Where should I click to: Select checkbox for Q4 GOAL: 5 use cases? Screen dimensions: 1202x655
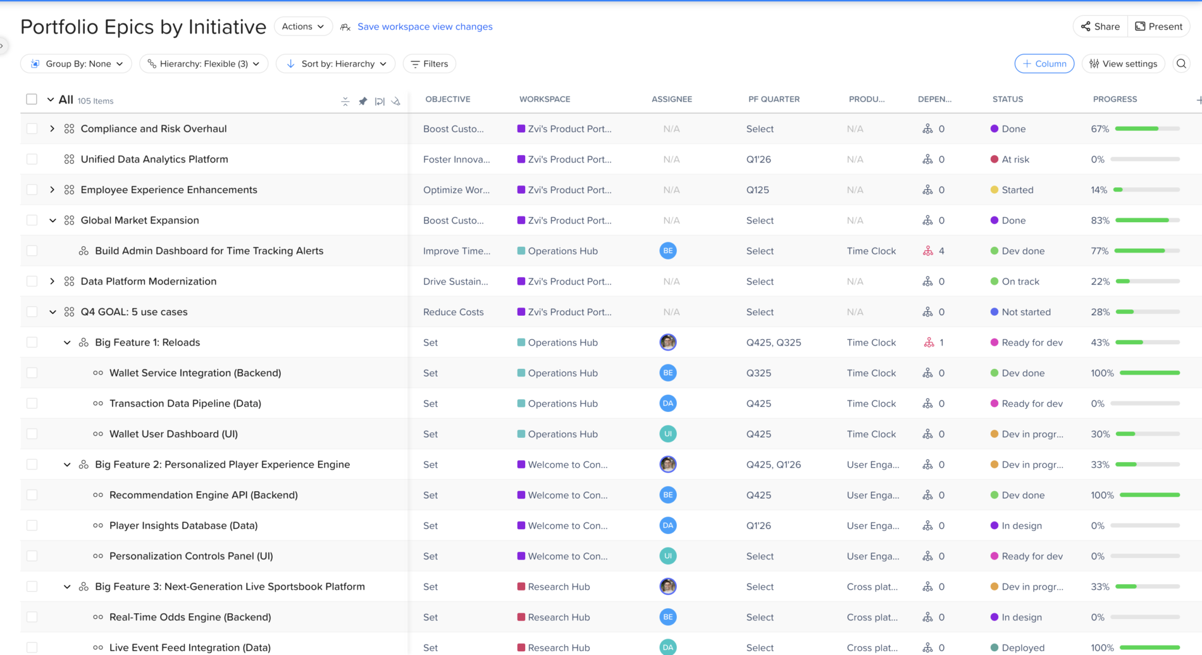(x=32, y=312)
